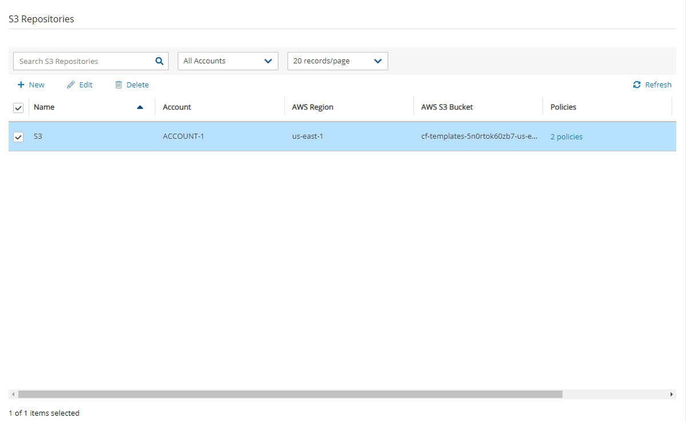Click the circular Refresh arrows icon

coord(637,85)
